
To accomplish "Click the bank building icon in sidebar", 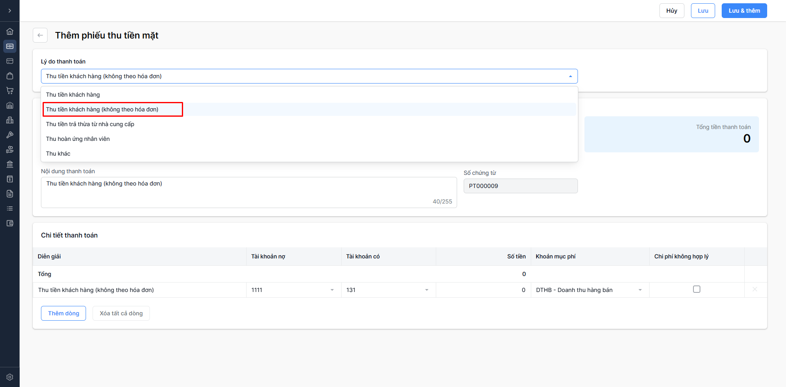I will pyautogui.click(x=10, y=164).
